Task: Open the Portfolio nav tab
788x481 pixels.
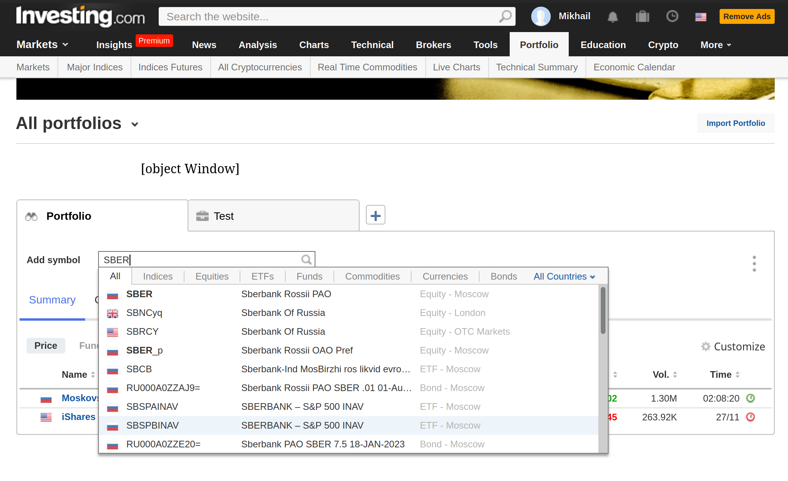Action: click(x=539, y=45)
